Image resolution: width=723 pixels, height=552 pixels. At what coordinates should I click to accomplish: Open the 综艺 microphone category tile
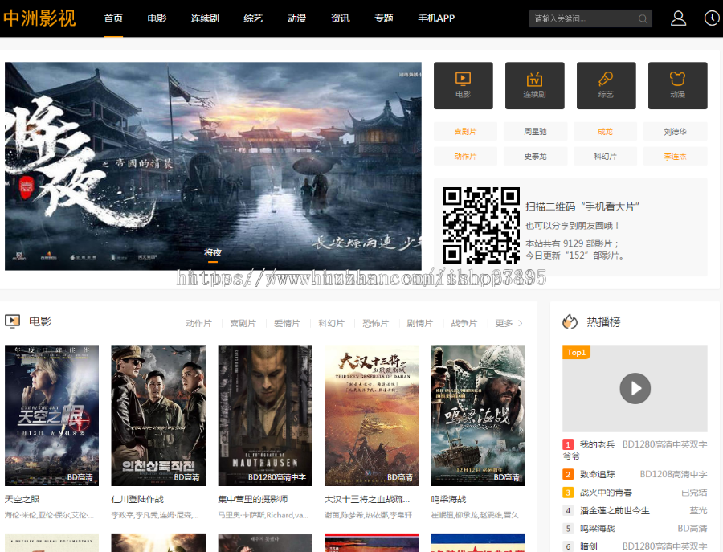[606, 86]
